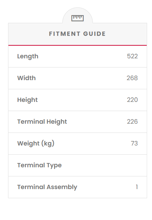Select the Terminal Assembly value 1
Viewport: 152px width, 220px height.
click(137, 187)
